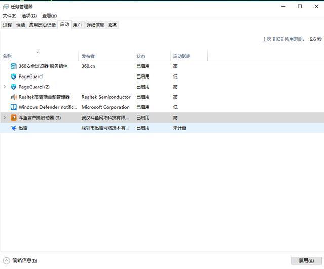Image resolution: width=324 pixels, height=269 pixels.
Task: Click 简略信息(D) link
Action: 25,261
